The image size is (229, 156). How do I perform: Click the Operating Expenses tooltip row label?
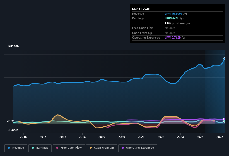coord(146,38)
